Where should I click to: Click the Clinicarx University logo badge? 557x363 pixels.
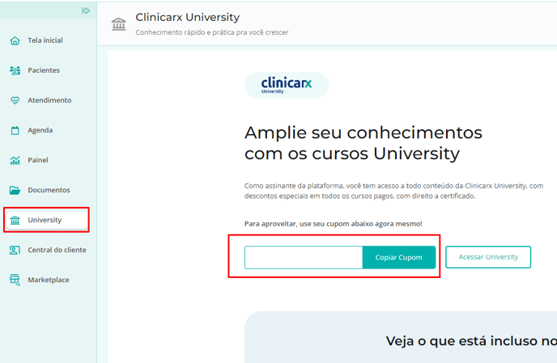tap(287, 85)
